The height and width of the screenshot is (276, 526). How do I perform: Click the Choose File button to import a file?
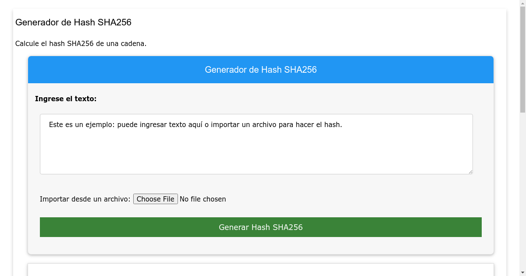155,199
